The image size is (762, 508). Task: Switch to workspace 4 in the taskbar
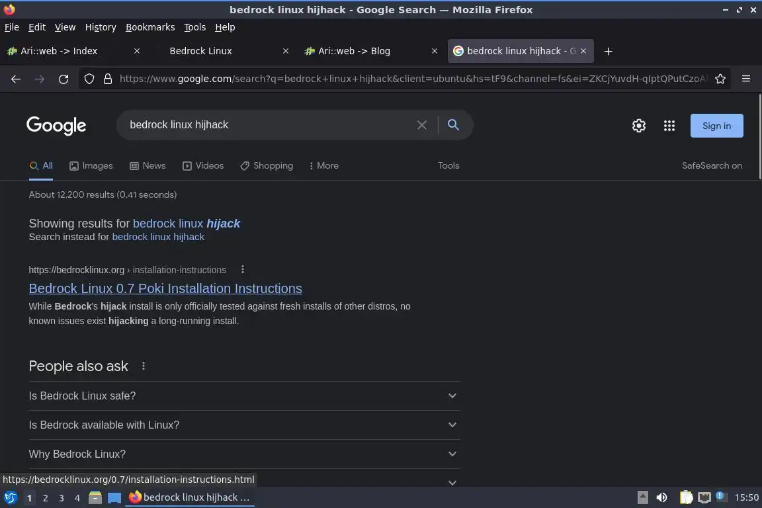point(77,498)
